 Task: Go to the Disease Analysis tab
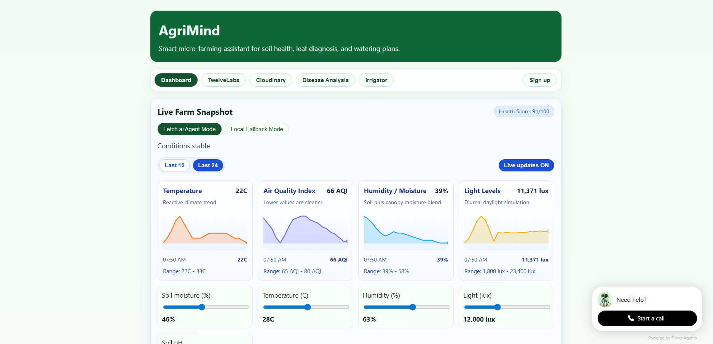(325, 80)
